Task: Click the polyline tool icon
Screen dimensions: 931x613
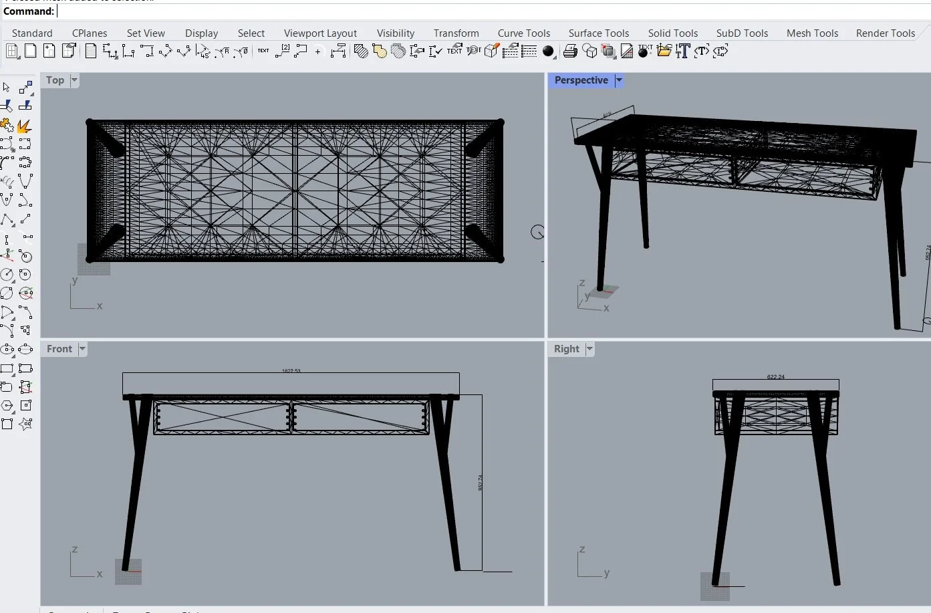Action: click(x=7, y=219)
